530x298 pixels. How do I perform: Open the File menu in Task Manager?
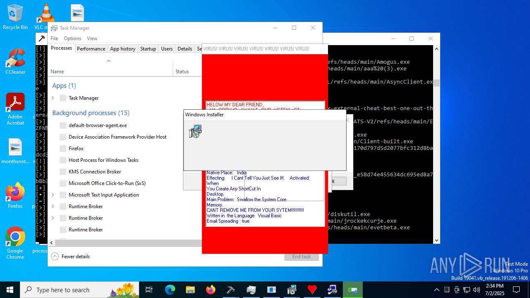(x=54, y=38)
